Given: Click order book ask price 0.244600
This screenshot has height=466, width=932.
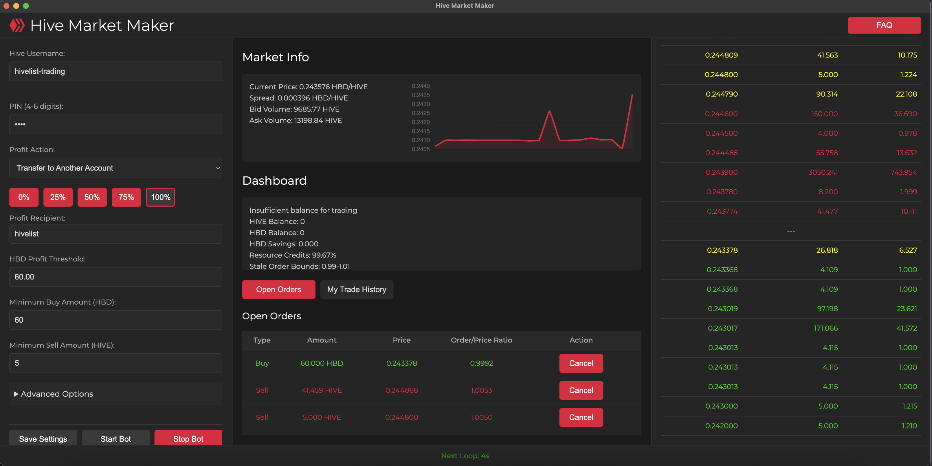Looking at the screenshot, I should tap(721, 114).
